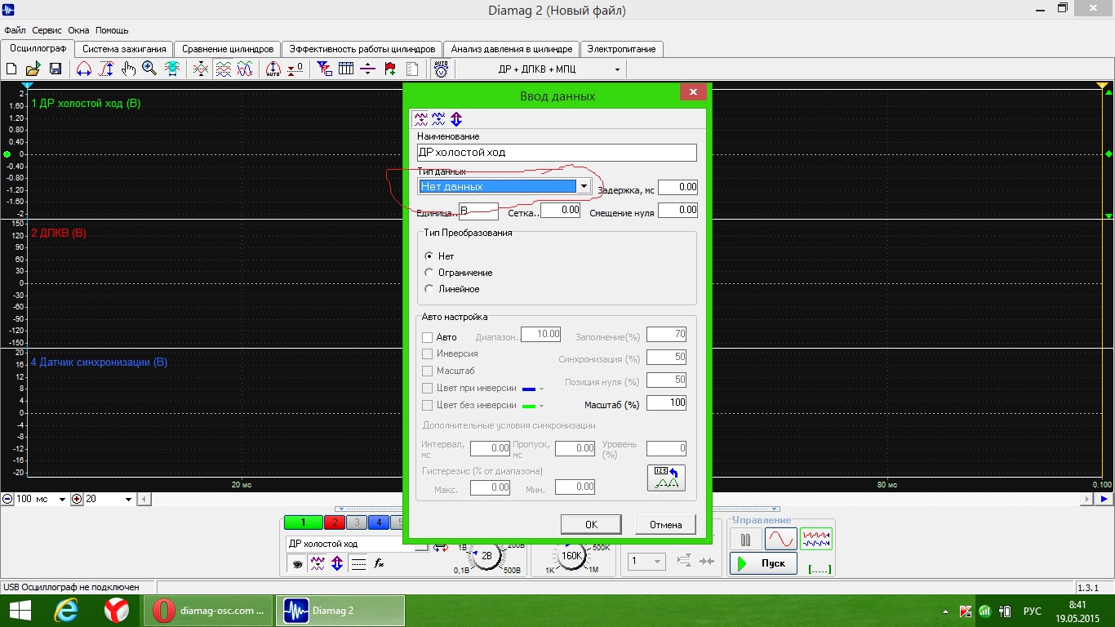This screenshot has height=627, width=1115.
Task: Select the hand pan tool
Action: click(128, 69)
